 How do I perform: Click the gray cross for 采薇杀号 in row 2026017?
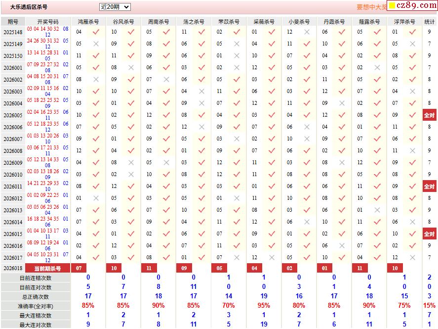(x=272, y=257)
